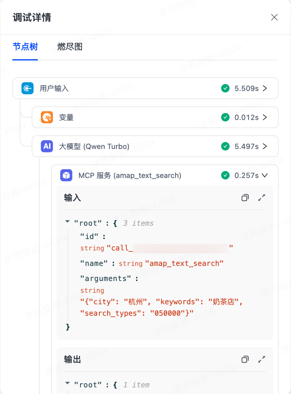
Task: Collapse the output root JSON tree
Action: 67,383
